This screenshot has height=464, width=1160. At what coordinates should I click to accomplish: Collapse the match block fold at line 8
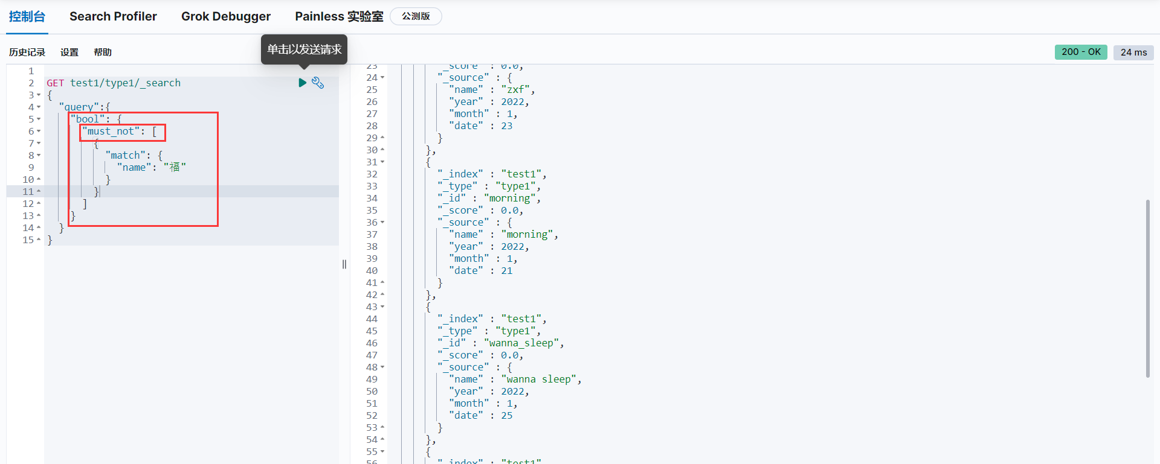point(39,156)
